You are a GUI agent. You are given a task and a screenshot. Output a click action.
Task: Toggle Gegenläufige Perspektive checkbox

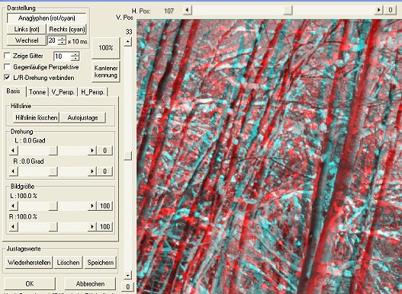click(x=7, y=67)
